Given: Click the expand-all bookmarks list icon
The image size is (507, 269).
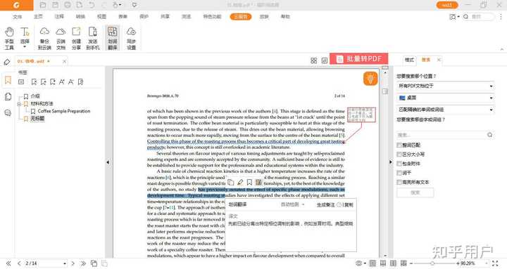Looking at the screenshot, I should coord(21,82).
